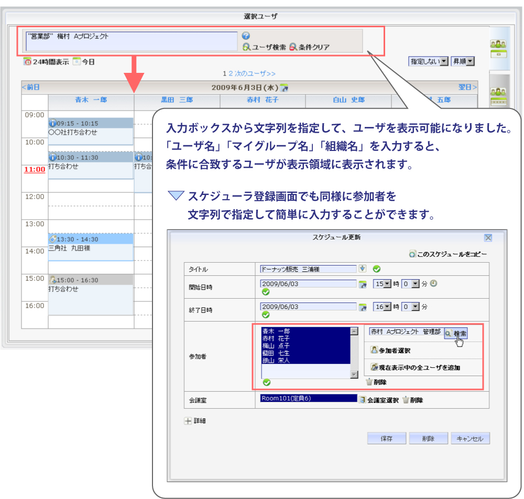Screen dimensions: 524x499
Task: Open 白山 史郎 column header
Action: tap(348, 100)
